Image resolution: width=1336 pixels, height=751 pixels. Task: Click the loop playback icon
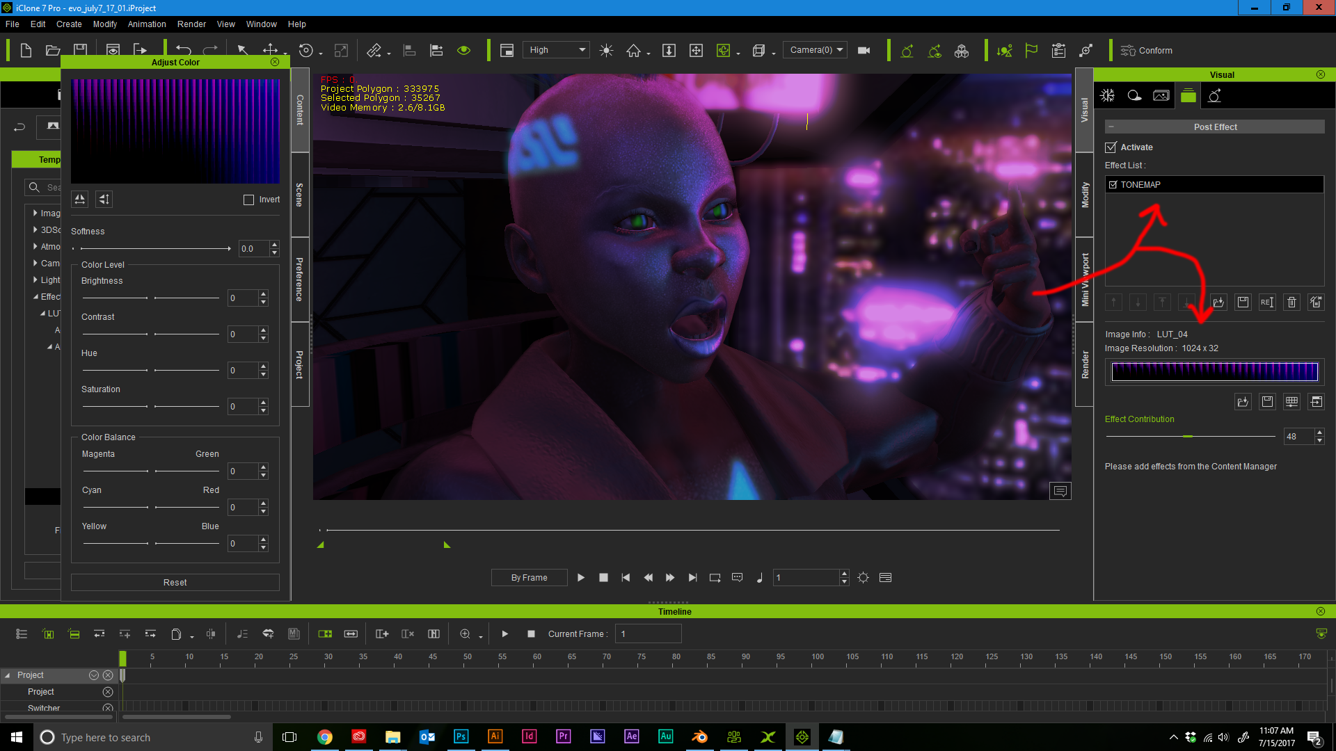(x=715, y=578)
